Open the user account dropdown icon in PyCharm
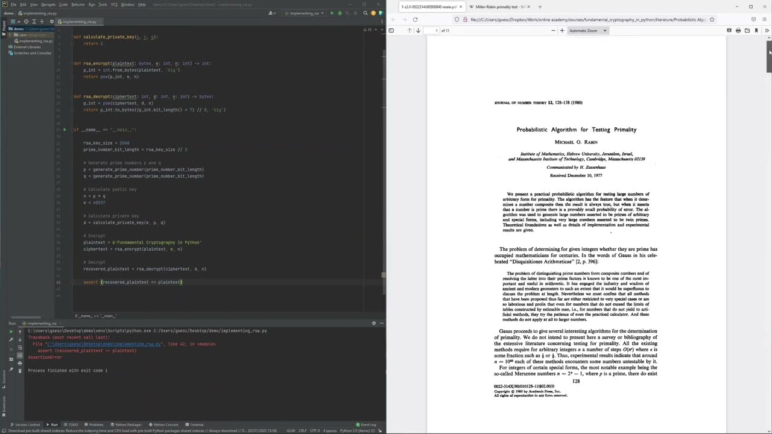Screen dimensions: 772x434 [x=272, y=13]
